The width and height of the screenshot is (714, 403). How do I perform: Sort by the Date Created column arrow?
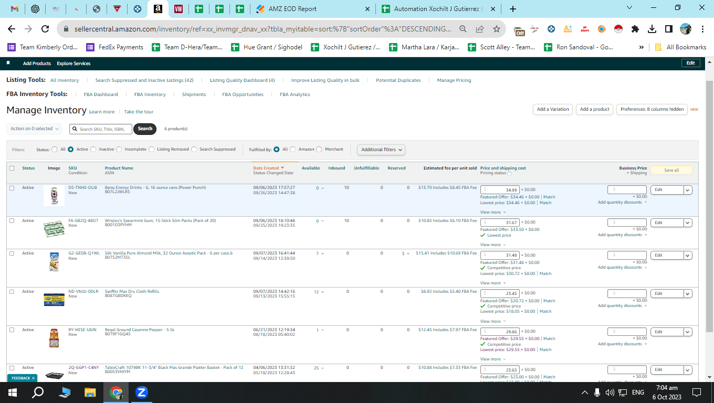click(282, 168)
